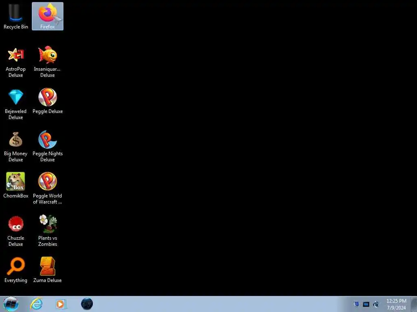Select the Zuma Deluxe shortcut
Viewport: 417px width, 312px height.
coord(48,270)
